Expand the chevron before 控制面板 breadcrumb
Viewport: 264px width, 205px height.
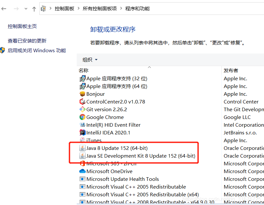point(51,8)
